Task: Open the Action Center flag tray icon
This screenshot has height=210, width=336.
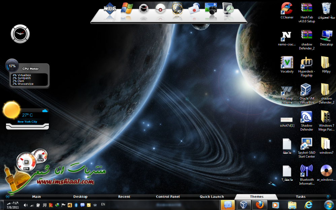Action: 63,205
